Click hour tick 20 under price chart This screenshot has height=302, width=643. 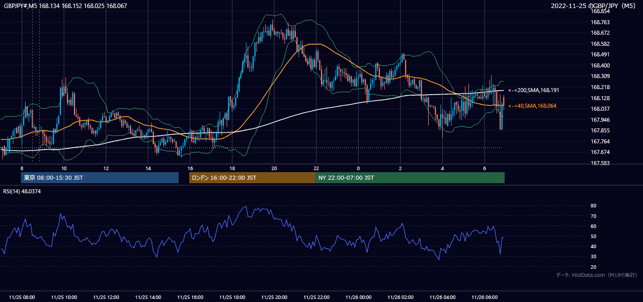[274, 168]
